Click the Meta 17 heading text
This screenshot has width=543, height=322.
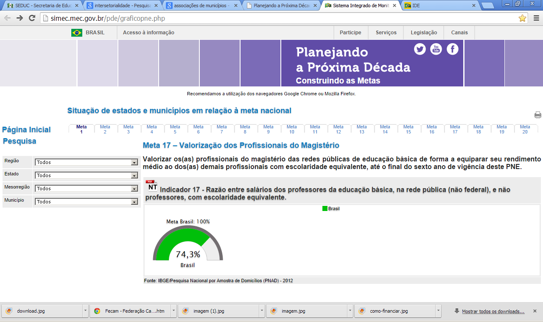pos(241,146)
